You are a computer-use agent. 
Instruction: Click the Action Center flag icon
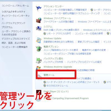point(39,9)
